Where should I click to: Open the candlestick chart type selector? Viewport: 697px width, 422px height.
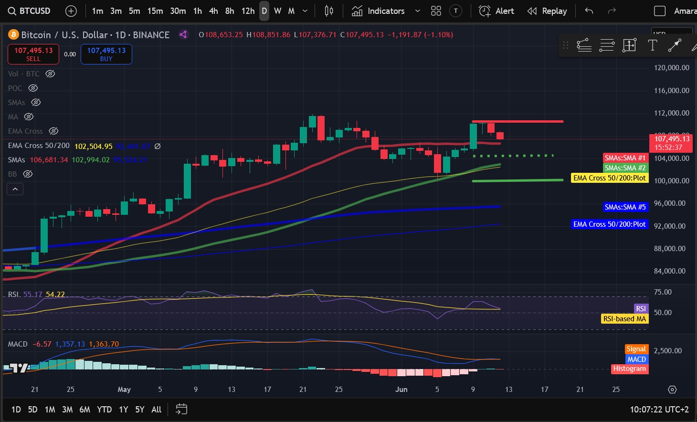coord(329,11)
